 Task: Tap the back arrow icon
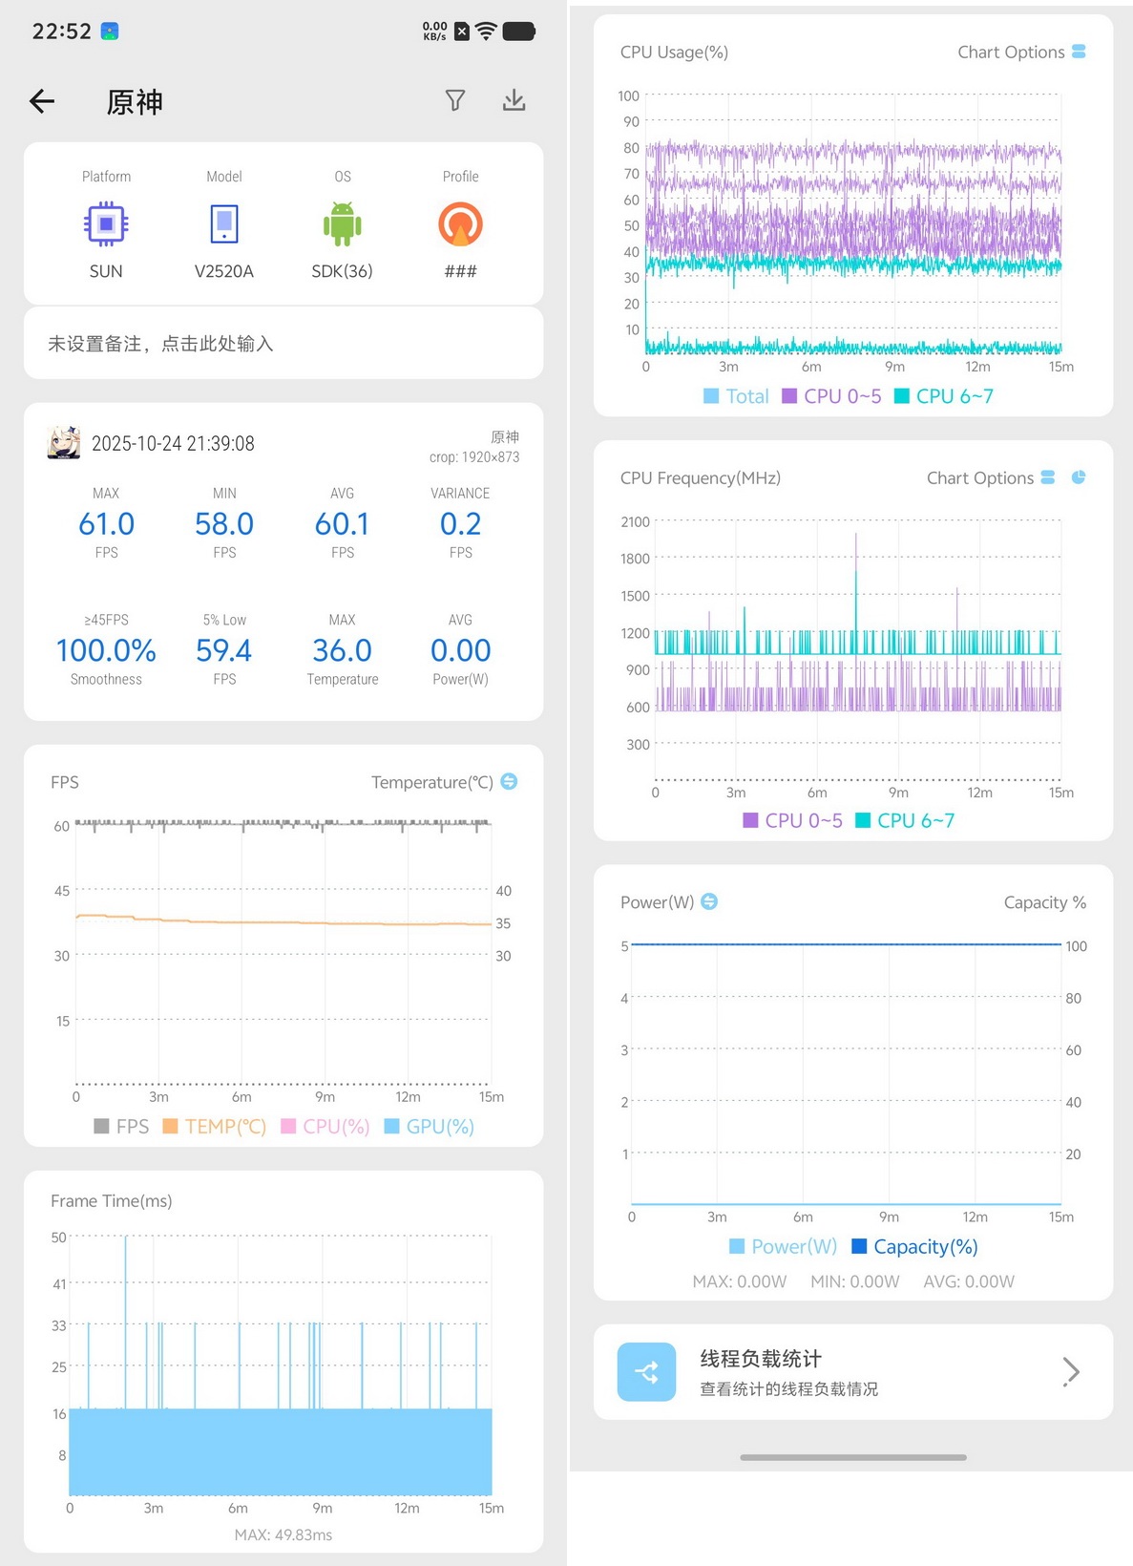pos(42,101)
